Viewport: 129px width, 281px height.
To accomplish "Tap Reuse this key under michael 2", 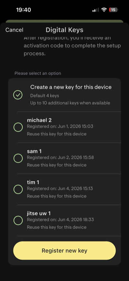I will [57, 134].
